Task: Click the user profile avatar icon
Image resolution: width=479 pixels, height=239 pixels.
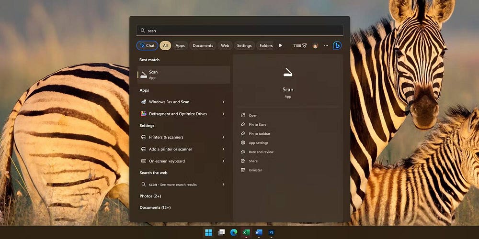Action: (315, 46)
